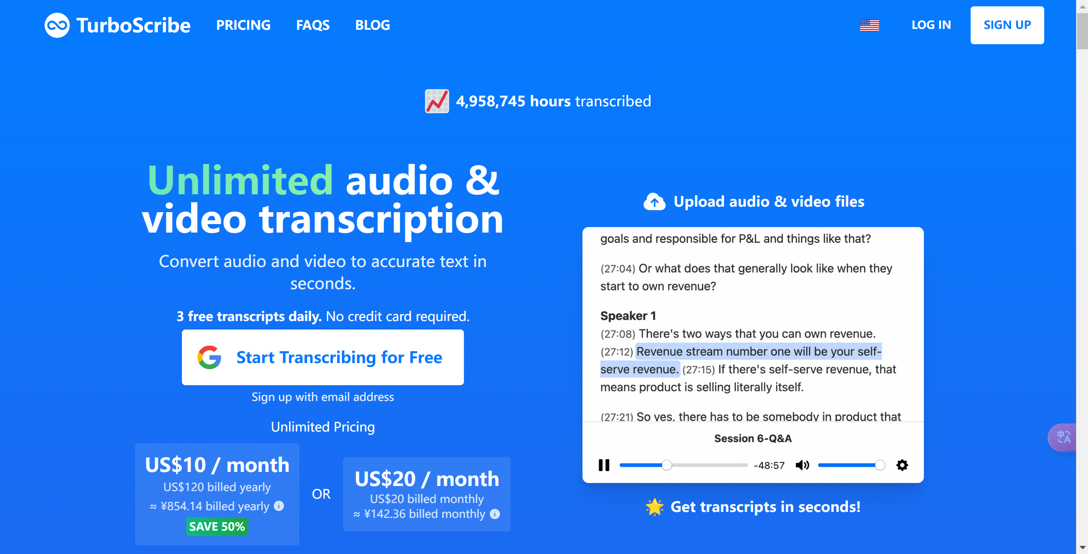Image resolution: width=1088 pixels, height=554 pixels.
Task: Click the LOG IN link
Action: (931, 25)
